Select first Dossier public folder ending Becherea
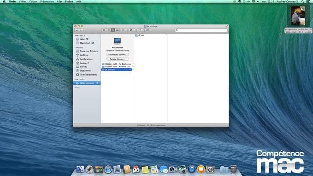Image resolution: width=313 pixels, height=176 pixels. (117, 64)
